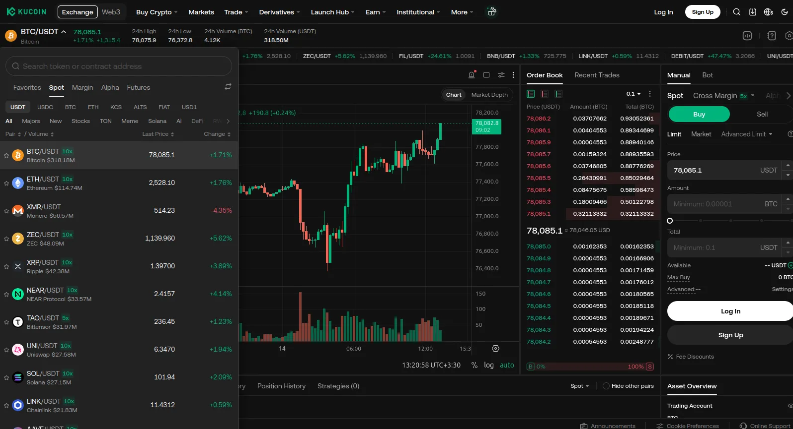Image resolution: width=793 pixels, height=429 pixels.
Task: Expand the BTC/USDT pair selector chevron
Action: pyautogui.click(x=64, y=31)
